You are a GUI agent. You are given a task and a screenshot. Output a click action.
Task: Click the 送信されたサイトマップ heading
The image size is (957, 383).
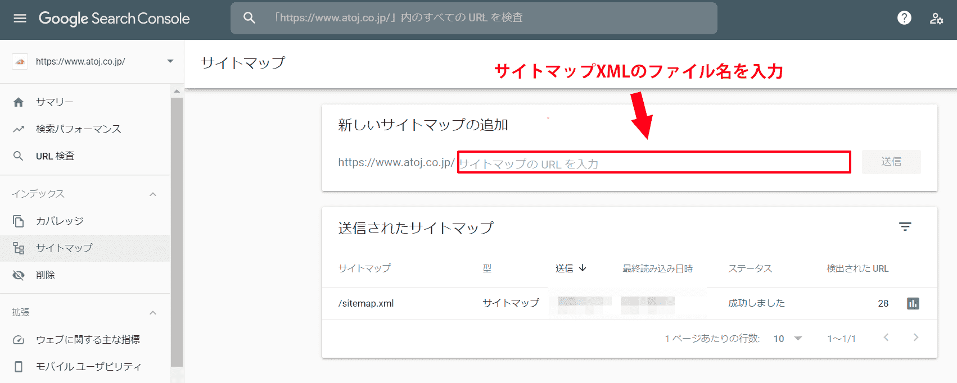416,227
